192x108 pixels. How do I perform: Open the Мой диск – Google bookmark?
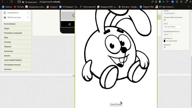point(128,7)
